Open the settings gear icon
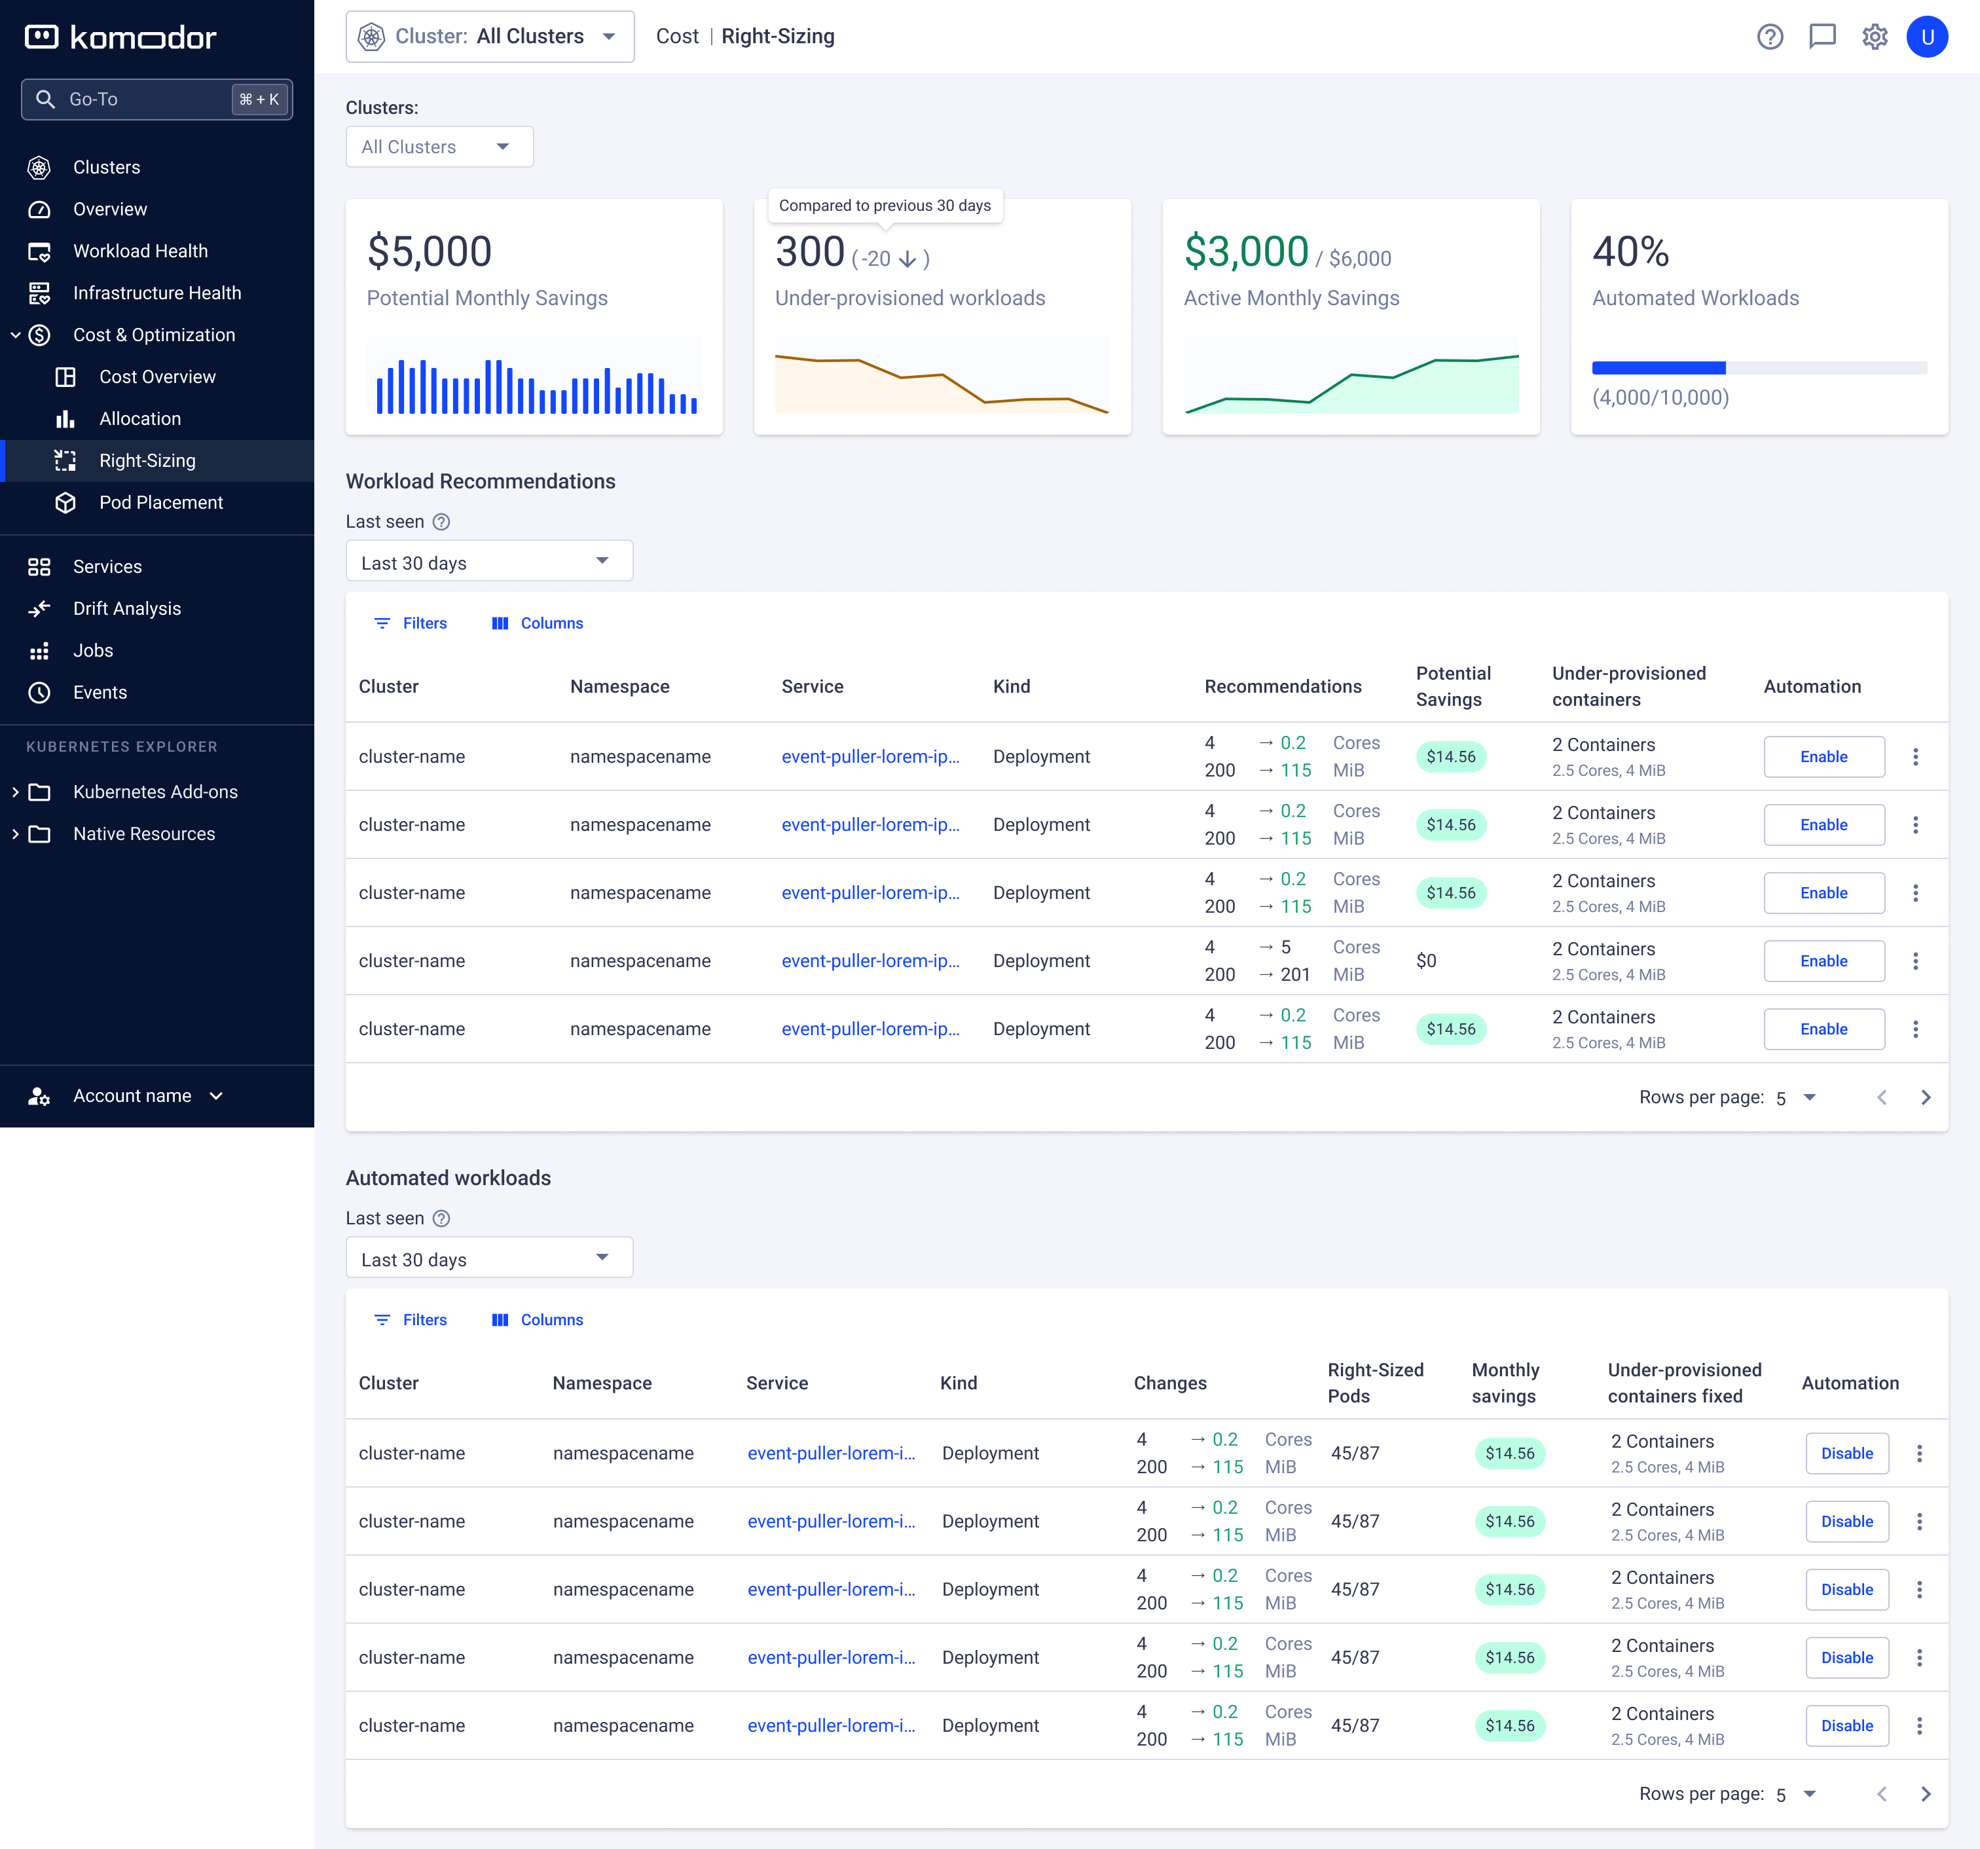Image resolution: width=1980 pixels, height=1849 pixels. pyautogui.click(x=1875, y=37)
